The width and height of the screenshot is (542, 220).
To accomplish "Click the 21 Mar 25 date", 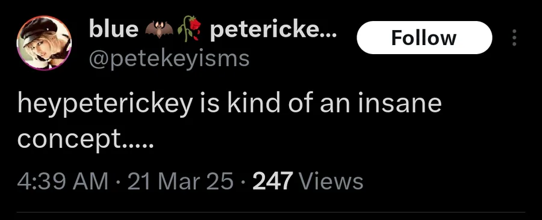I will pos(181,182).
